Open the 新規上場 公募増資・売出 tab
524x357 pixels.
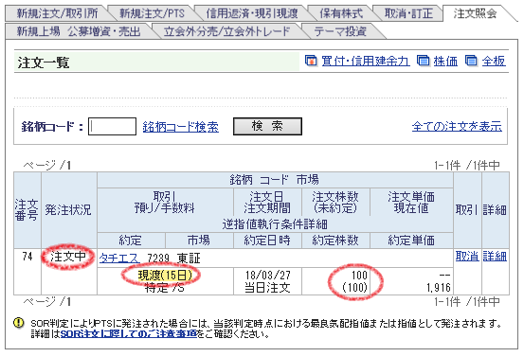click(79, 31)
